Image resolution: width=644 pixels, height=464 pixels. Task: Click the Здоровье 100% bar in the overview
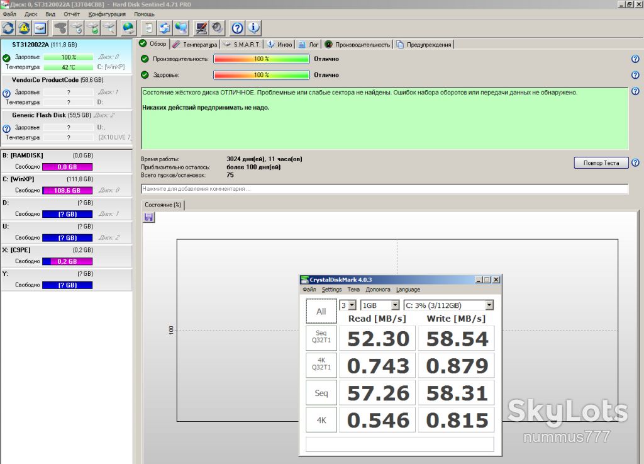261,75
